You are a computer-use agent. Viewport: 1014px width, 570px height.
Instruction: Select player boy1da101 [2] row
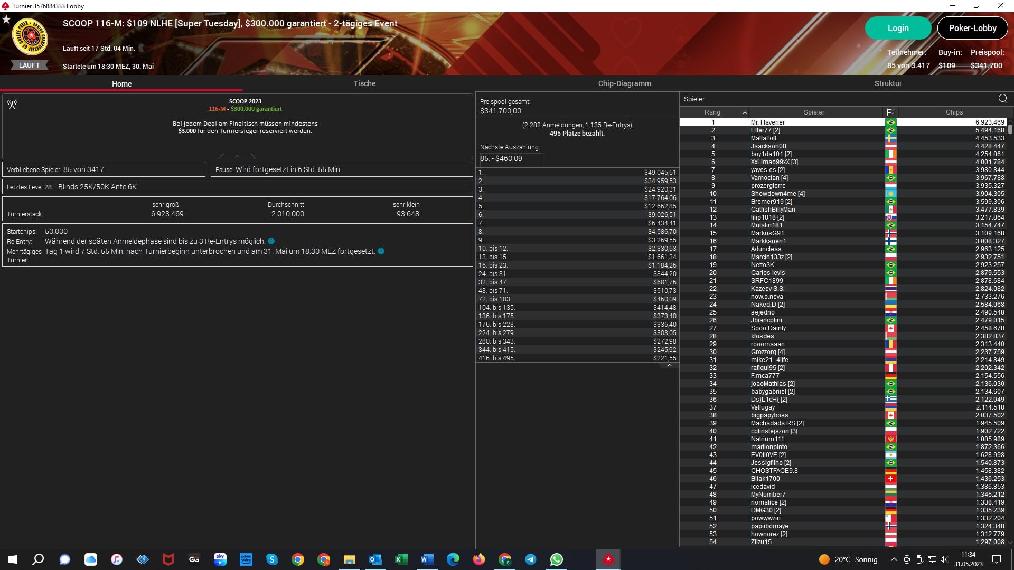click(x=843, y=154)
